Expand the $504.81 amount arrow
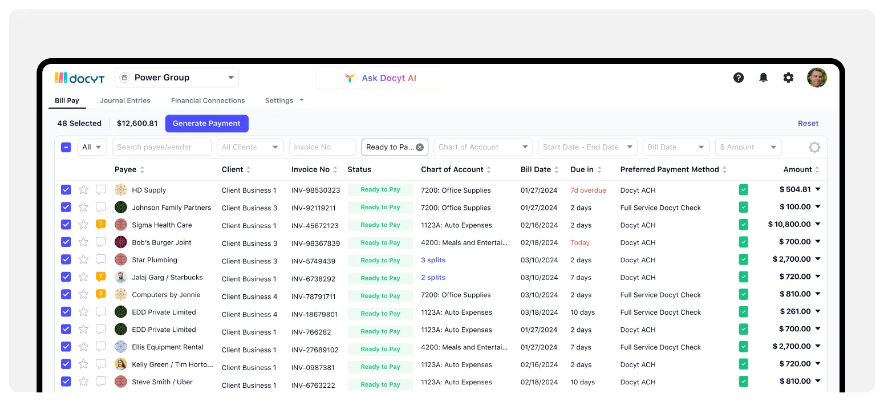884x402 pixels. 817,189
